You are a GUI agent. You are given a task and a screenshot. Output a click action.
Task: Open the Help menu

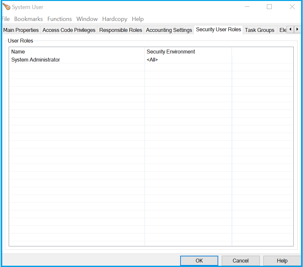(138, 19)
